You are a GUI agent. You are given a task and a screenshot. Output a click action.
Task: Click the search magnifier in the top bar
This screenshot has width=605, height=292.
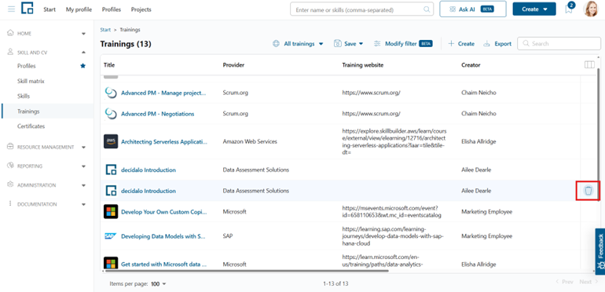tap(427, 9)
